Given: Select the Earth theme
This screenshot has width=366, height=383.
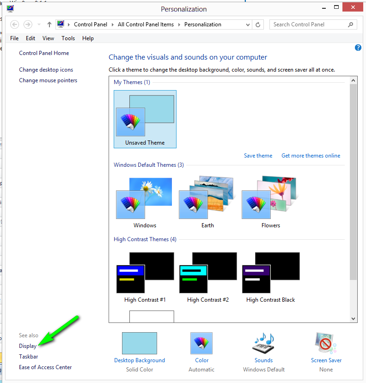Looking at the screenshot, I should (207, 202).
